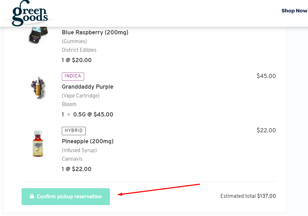Click the quantity line 1 @ $20.00
Viewport: 308px width, 216px height.
point(76,60)
